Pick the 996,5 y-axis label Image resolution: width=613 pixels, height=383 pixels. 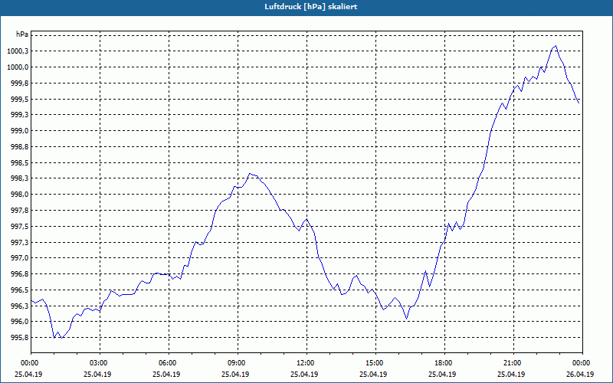click(21, 290)
